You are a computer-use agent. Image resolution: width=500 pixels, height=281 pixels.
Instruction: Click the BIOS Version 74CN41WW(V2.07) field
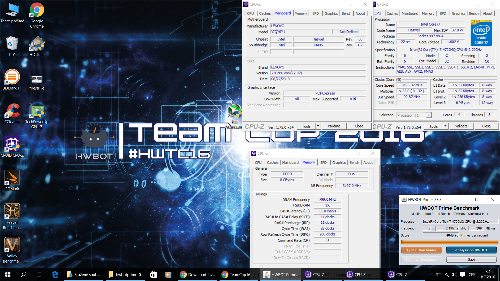pos(318,73)
